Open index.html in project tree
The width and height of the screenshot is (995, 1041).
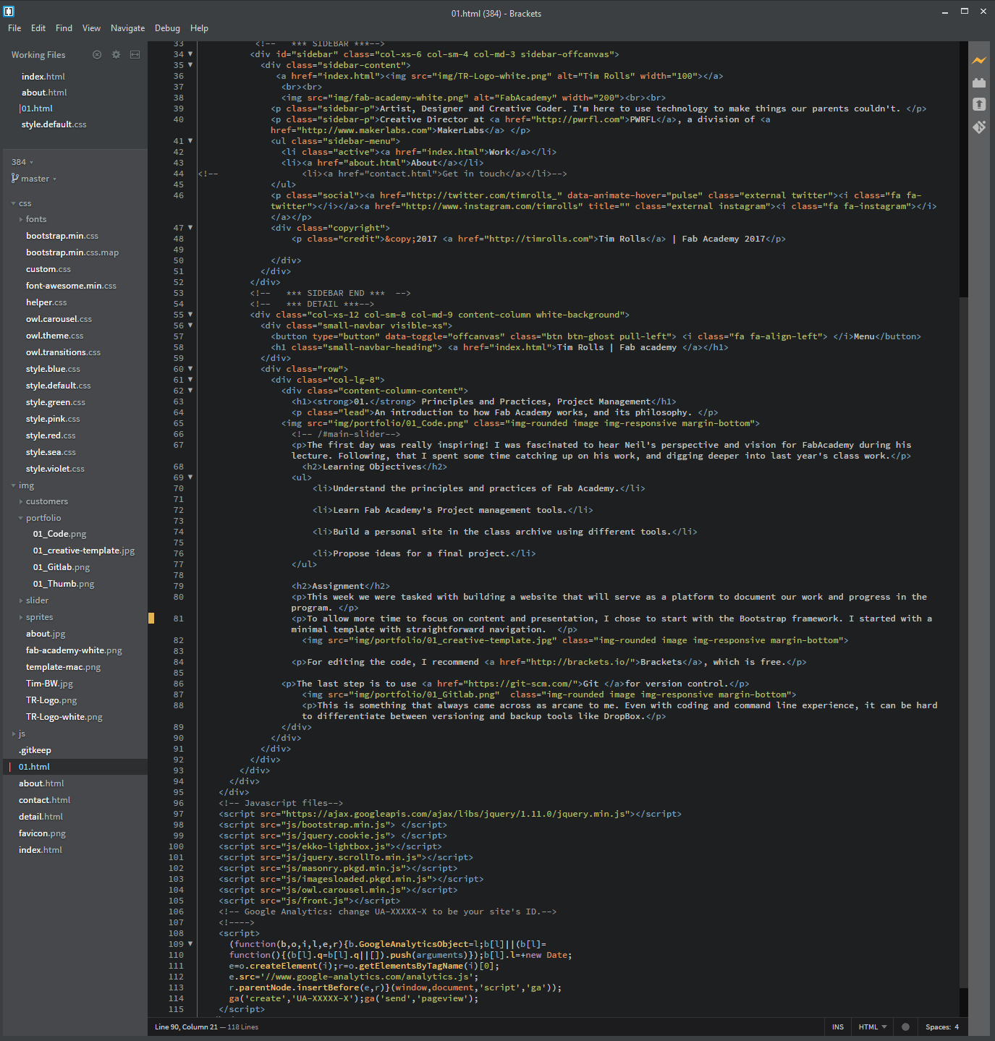(41, 850)
